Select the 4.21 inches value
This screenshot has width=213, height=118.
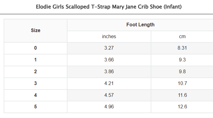coord(109,84)
